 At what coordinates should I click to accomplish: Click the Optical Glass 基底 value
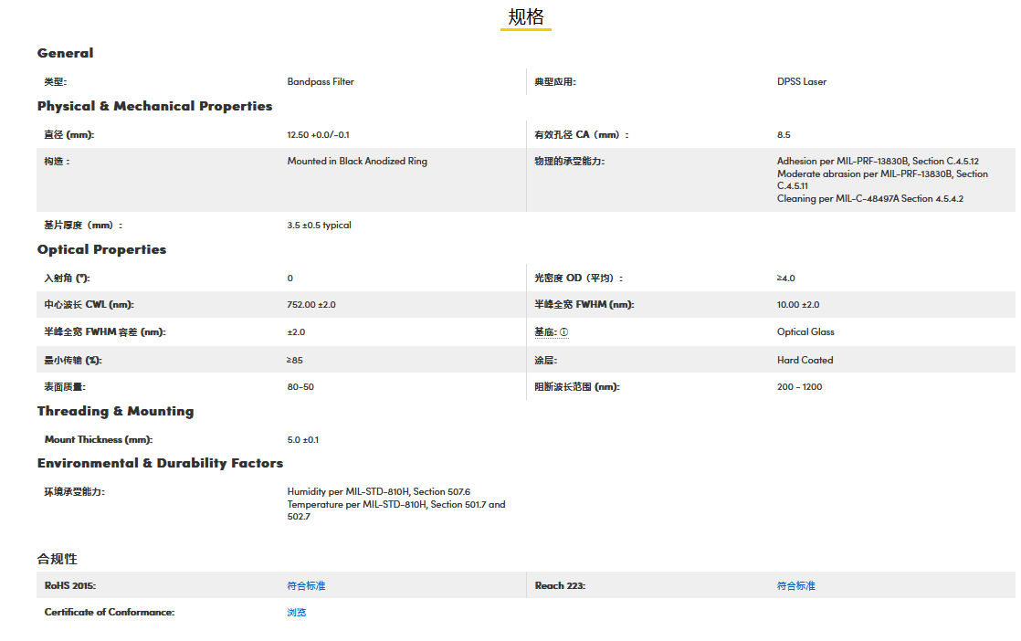pyautogui.click(x=805, y=332)
